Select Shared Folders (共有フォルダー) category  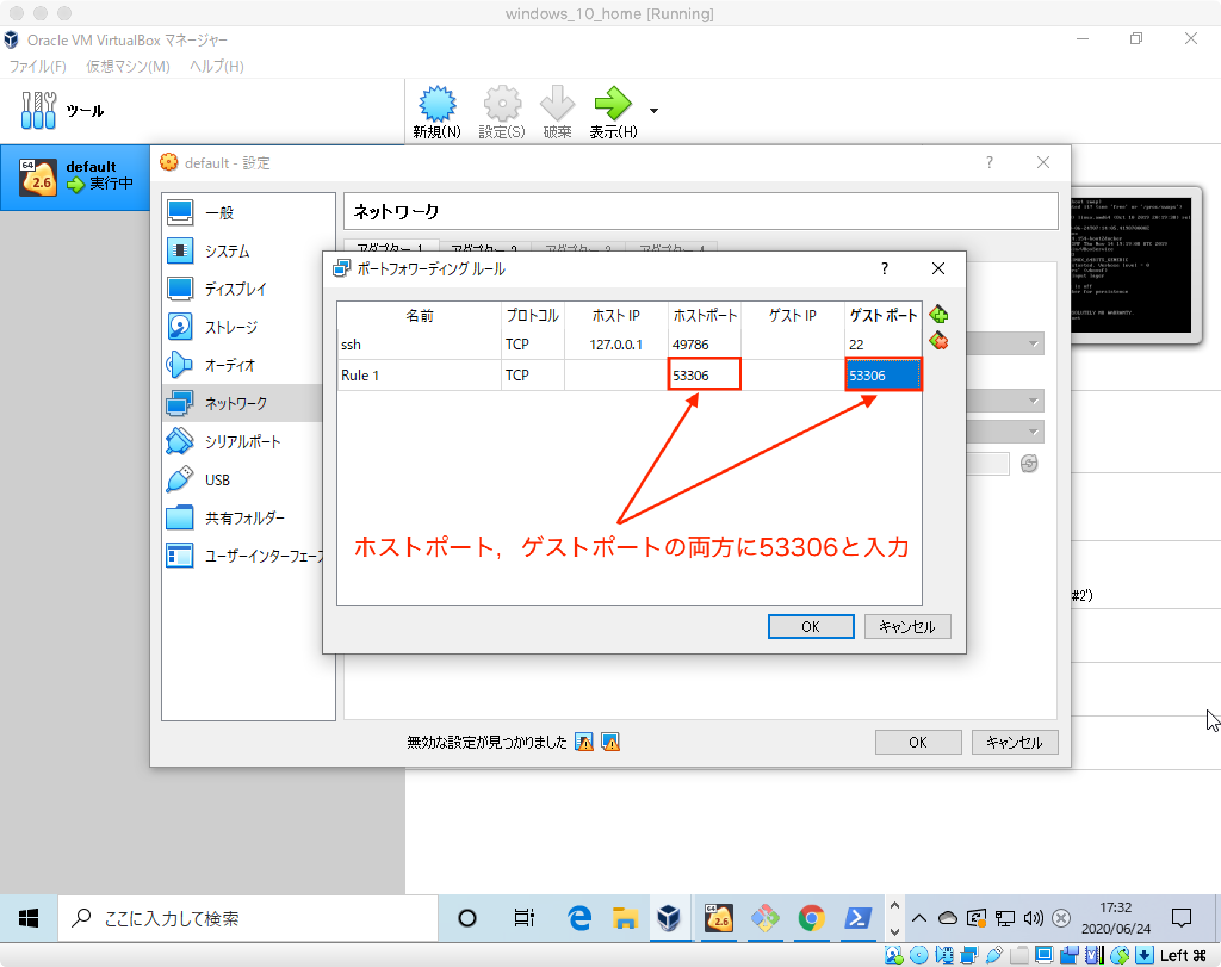[244, 518]
